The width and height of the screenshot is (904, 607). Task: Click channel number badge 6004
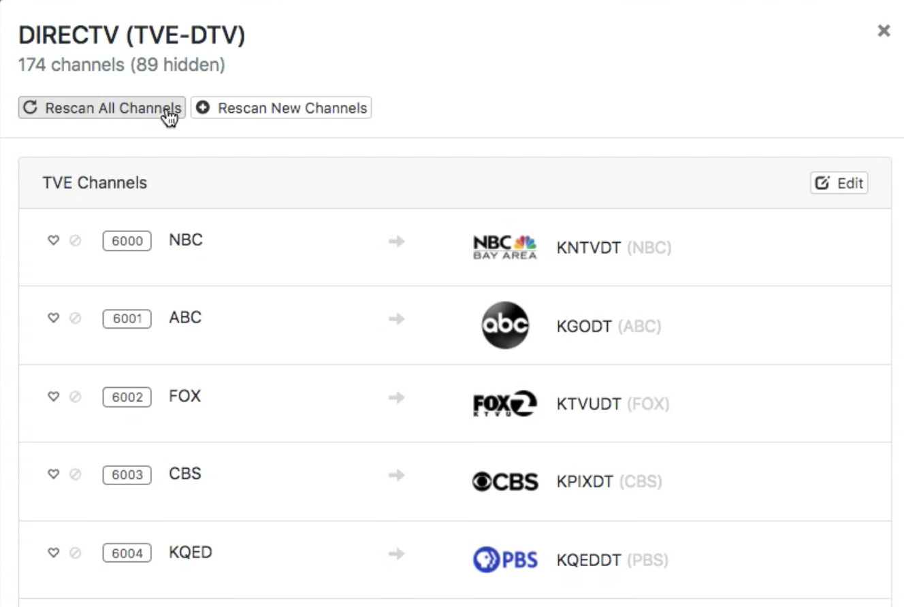(x=127, y=553)
